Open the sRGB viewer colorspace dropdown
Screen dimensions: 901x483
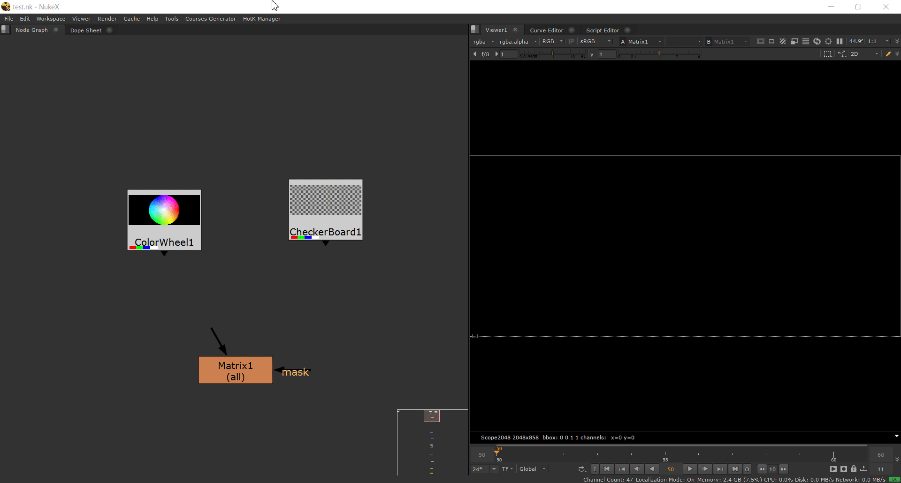[595, 41]
